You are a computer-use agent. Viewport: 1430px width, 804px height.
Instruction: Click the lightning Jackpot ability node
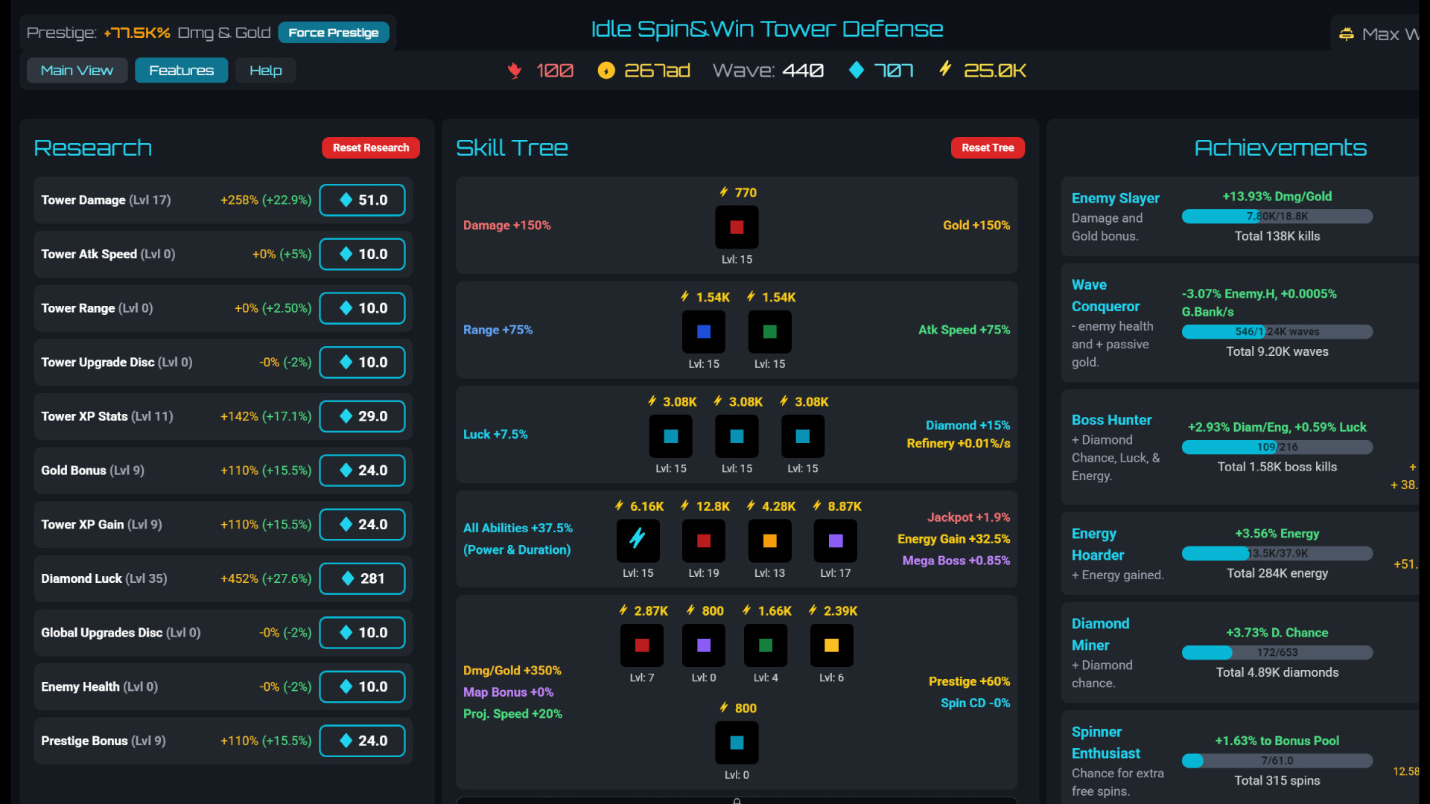tap(638, 540)
